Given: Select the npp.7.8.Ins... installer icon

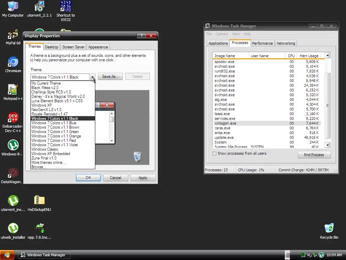Looking at the screenshot, I should coord(39,231).
